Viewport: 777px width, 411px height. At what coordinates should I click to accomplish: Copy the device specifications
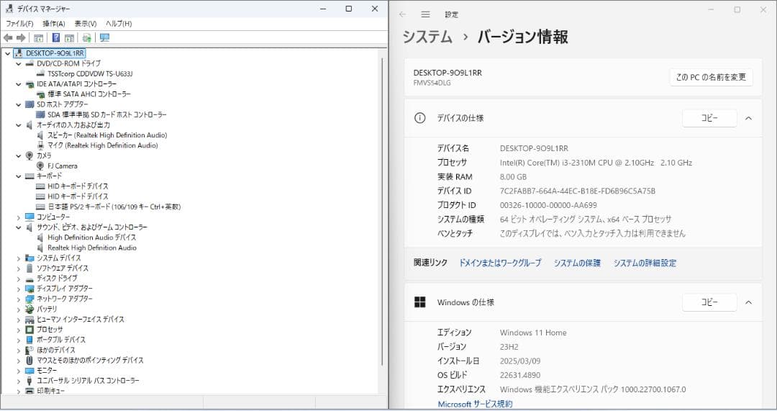point(709,118)
